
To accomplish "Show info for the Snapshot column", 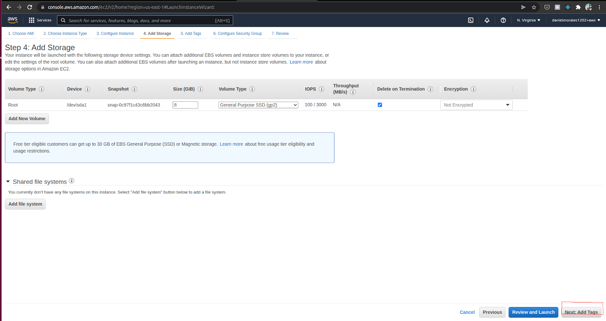I will [x=134, y=89].
